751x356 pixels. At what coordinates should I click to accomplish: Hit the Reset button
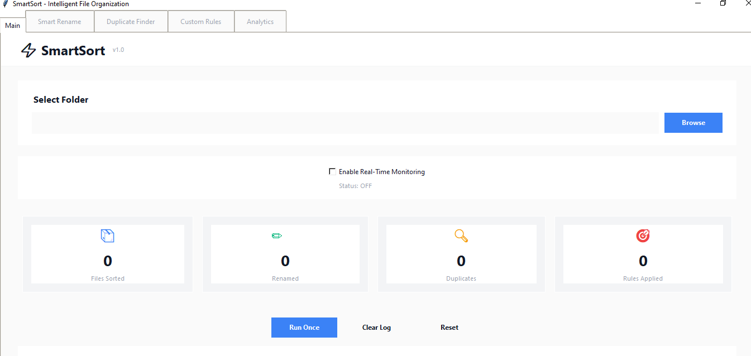[x=449, y=328]
